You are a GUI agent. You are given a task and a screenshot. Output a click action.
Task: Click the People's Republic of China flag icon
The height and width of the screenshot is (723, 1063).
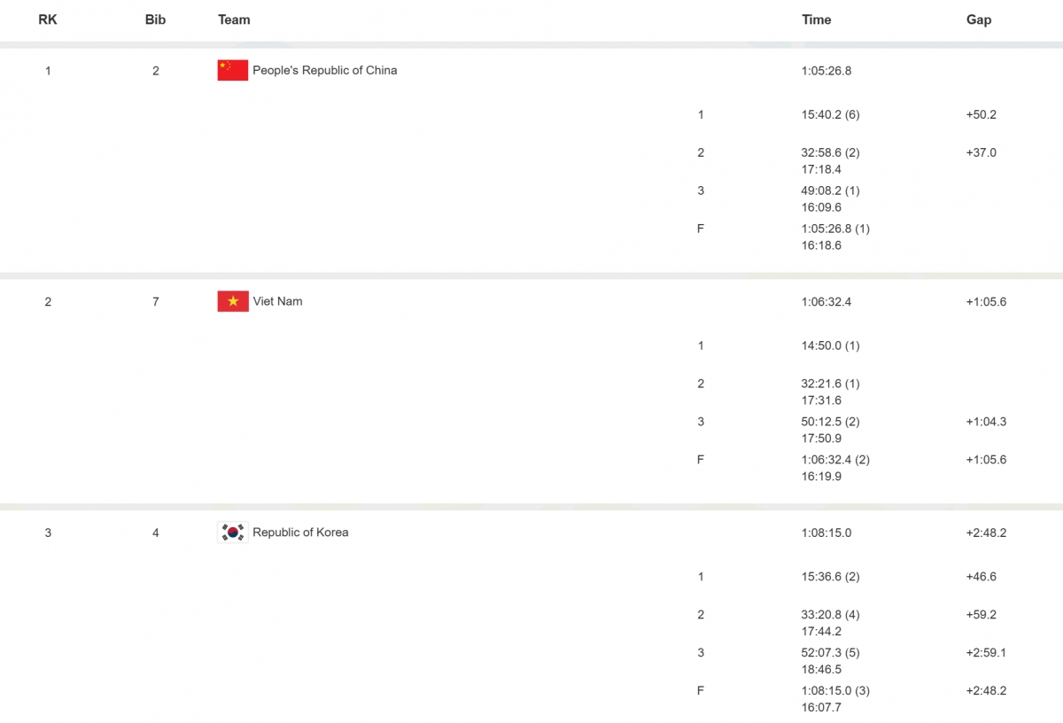click(x=233, y=70)
